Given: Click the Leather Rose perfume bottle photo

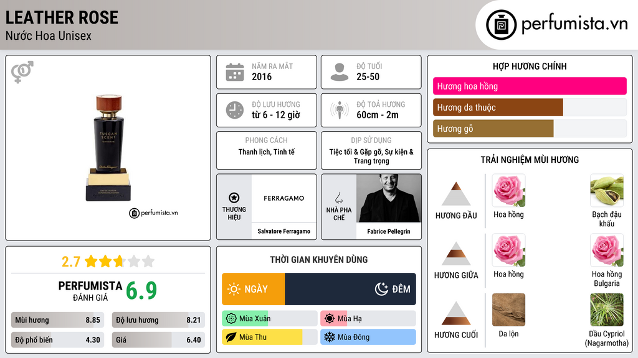Looking at the screenshot, I should point(108,148).
